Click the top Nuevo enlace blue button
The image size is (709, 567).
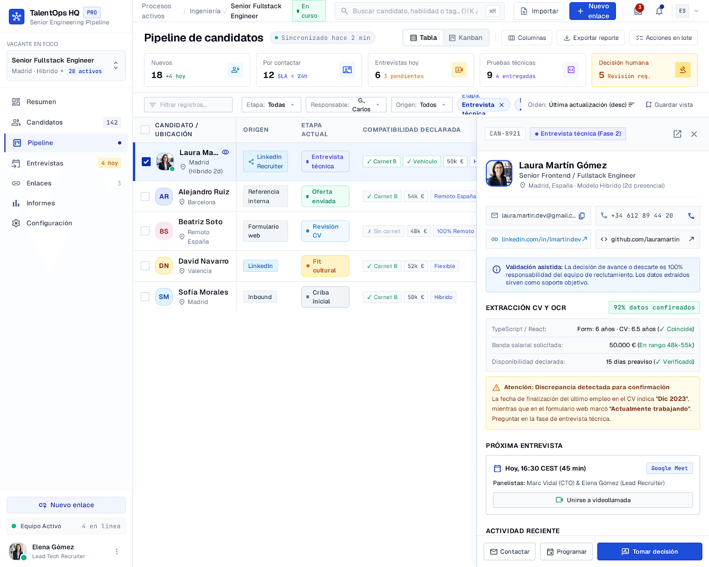click(592, 11)
